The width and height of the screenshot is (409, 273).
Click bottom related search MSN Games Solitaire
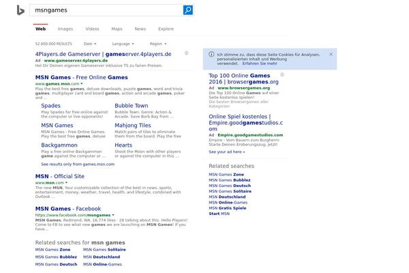[104, 250]
